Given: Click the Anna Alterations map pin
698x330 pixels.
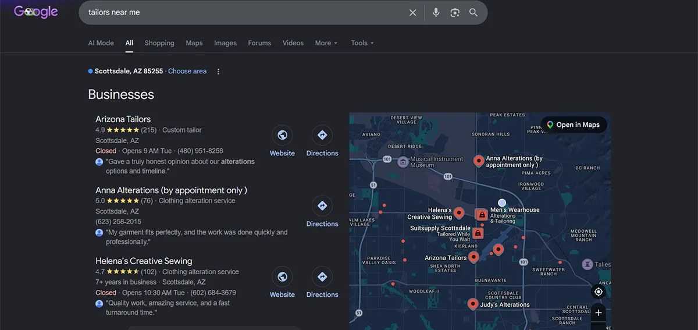Looking at the screenshot, I should 479,161.
